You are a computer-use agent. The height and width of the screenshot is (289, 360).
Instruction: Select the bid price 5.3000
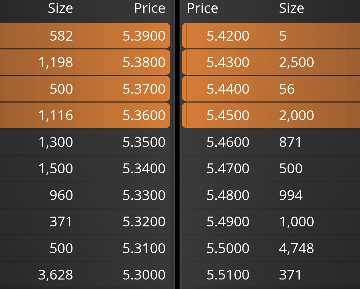(x=144, y=274)
